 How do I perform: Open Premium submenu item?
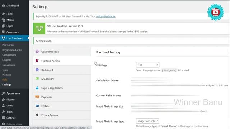(x=7, y=75)
